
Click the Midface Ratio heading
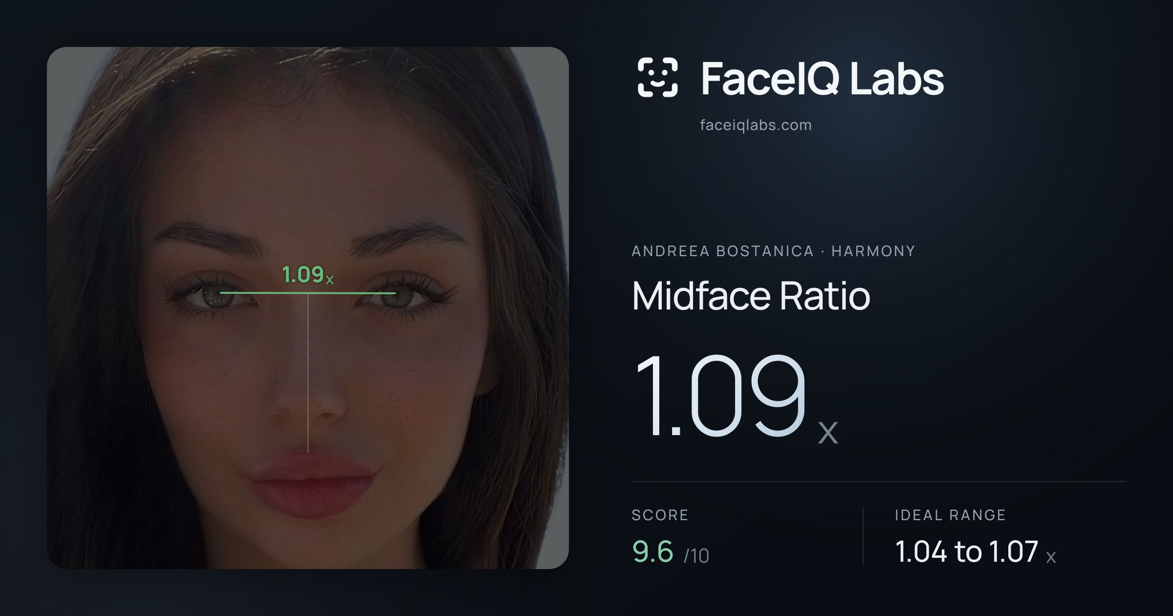[751, 296]
